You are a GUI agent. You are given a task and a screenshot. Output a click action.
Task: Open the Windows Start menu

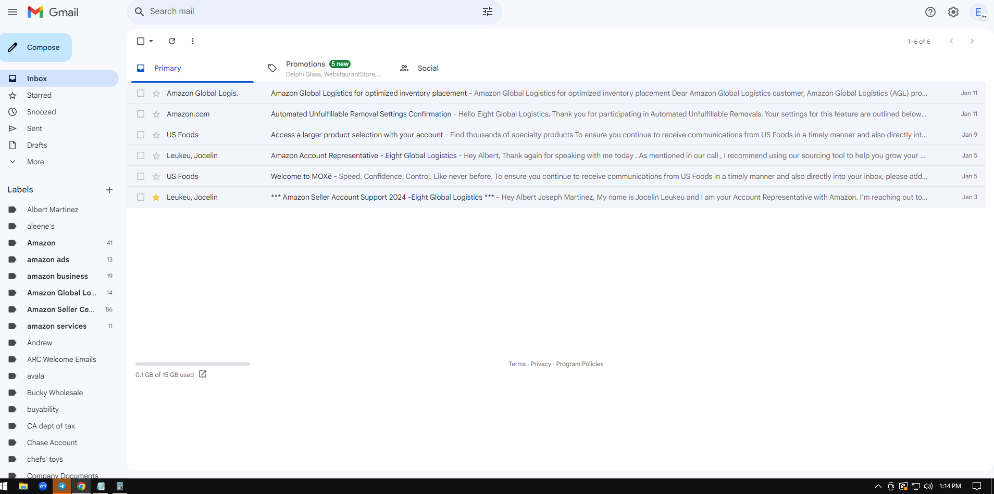tap(4, 486)
